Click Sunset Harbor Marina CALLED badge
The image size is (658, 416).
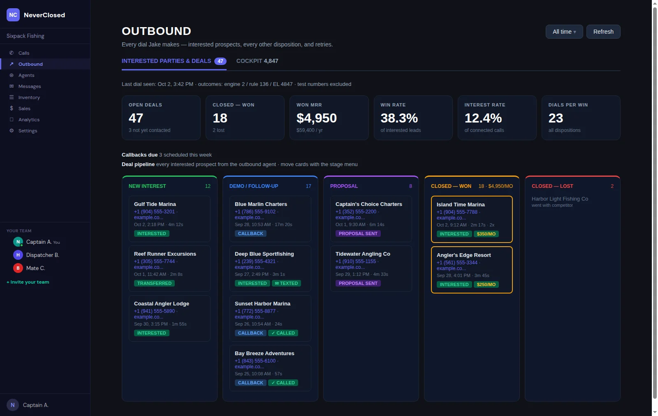(x=283, y=333)
